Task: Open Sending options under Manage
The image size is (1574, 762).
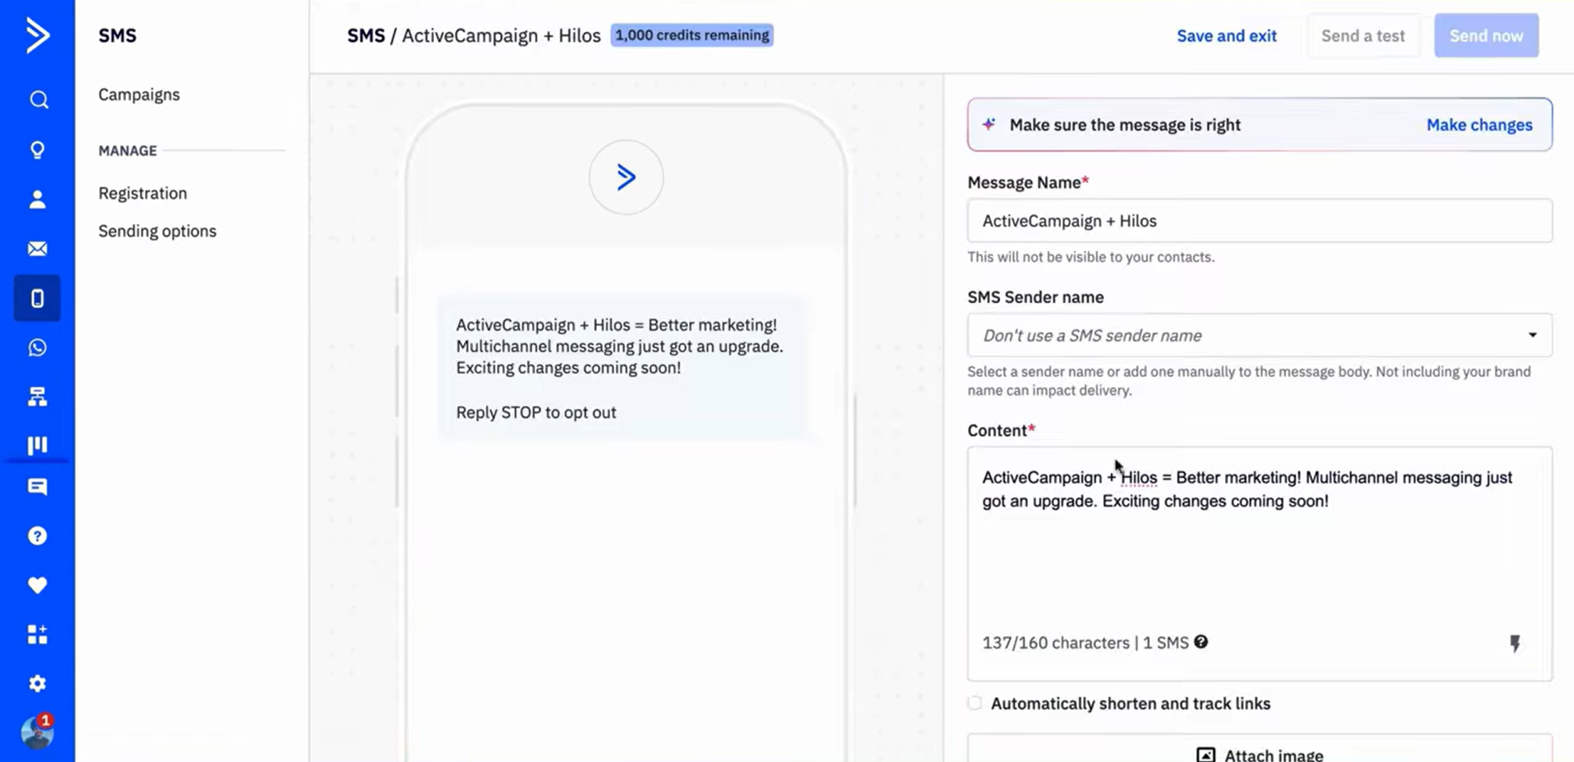Action: 158,231
